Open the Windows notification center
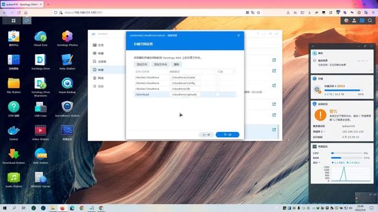Screen dimensions: 378x212 pos(372,208)
